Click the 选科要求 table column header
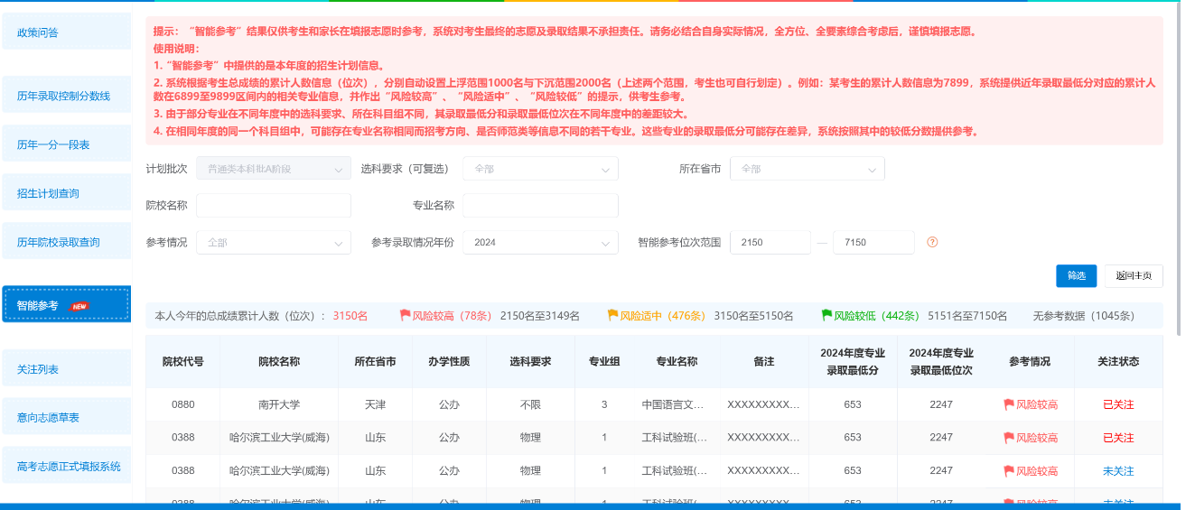Screen dimensions: 1195x510 (530, 361)
